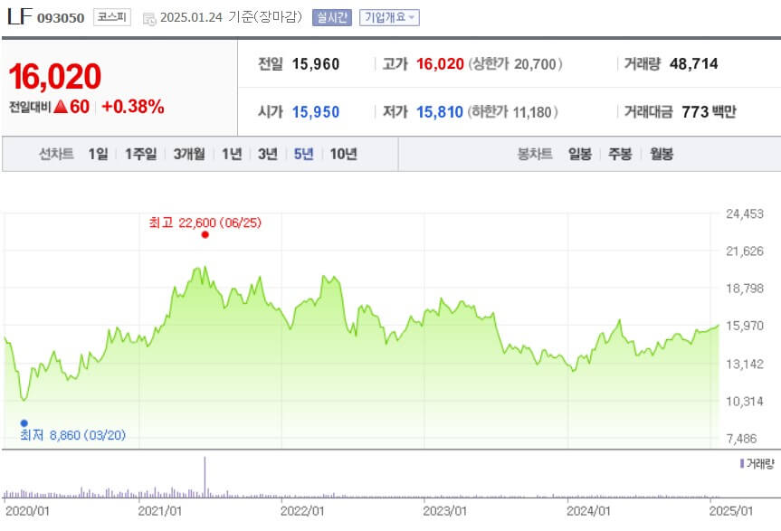Click the blue 최저 8,860 low marker dot

pyautogui.click(x=24, y=423)
